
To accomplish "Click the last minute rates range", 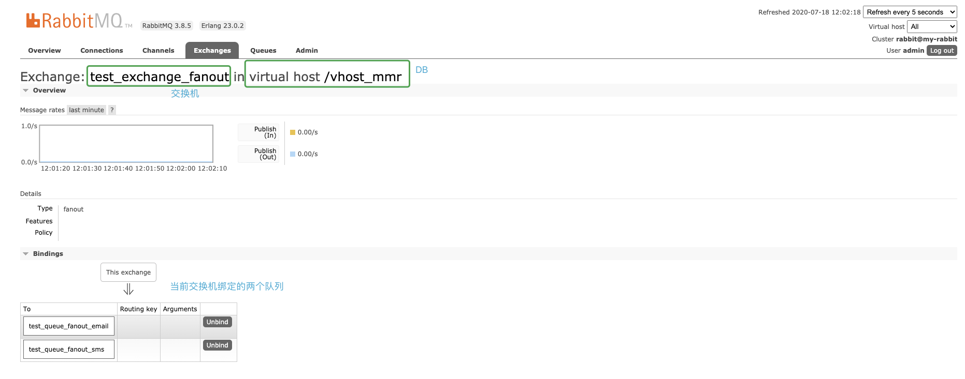I will [87, 110].
